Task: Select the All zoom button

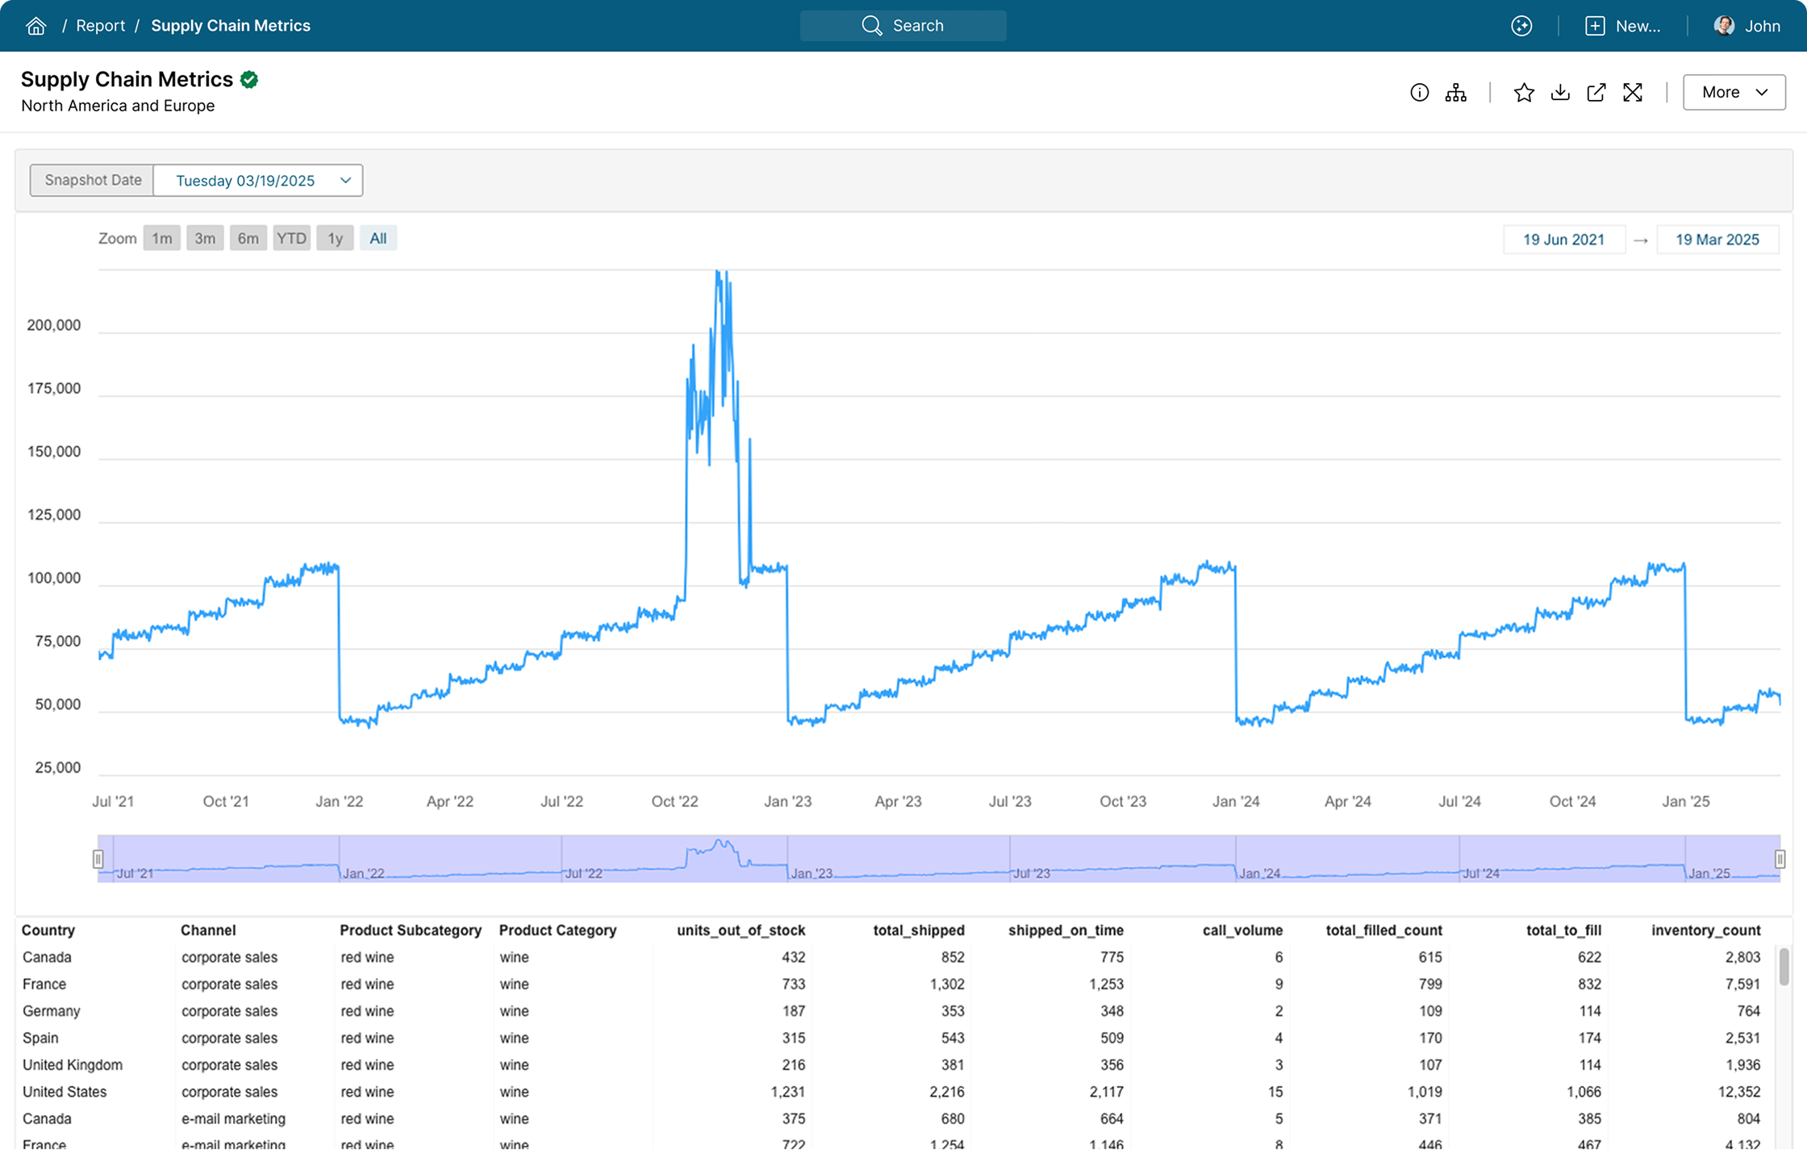Action: [x=378, y=238]
